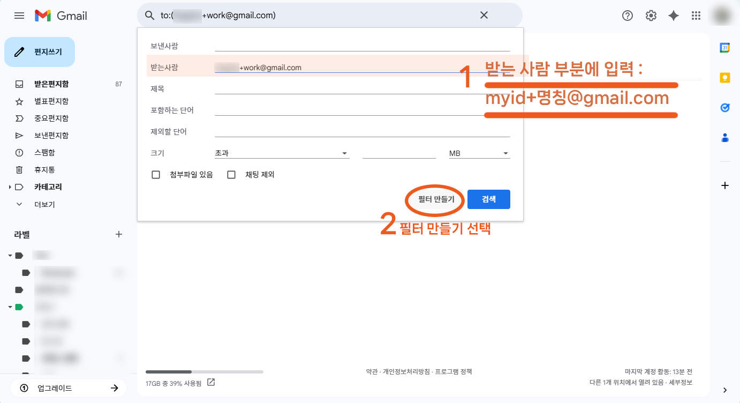This screenshot has height=403, width=740.
Task: Click the Gemini sparkle icon
Action: [x=674, y=16]
